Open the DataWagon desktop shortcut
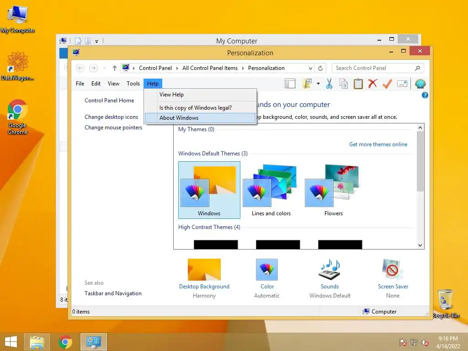The width and height of the screenshot is (468, 351). (18, 66)
